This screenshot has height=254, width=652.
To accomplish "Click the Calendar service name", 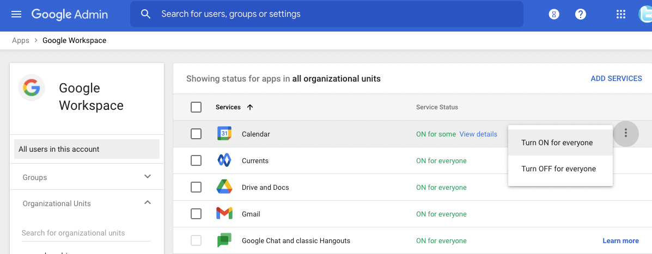I will coord(255,134).
